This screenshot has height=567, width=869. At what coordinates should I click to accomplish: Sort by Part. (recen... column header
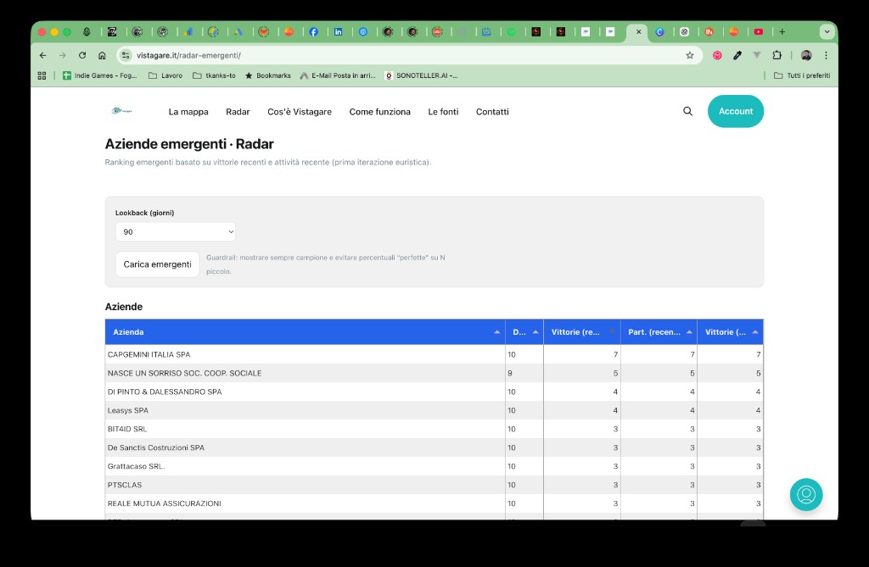[x=659, y=332]
